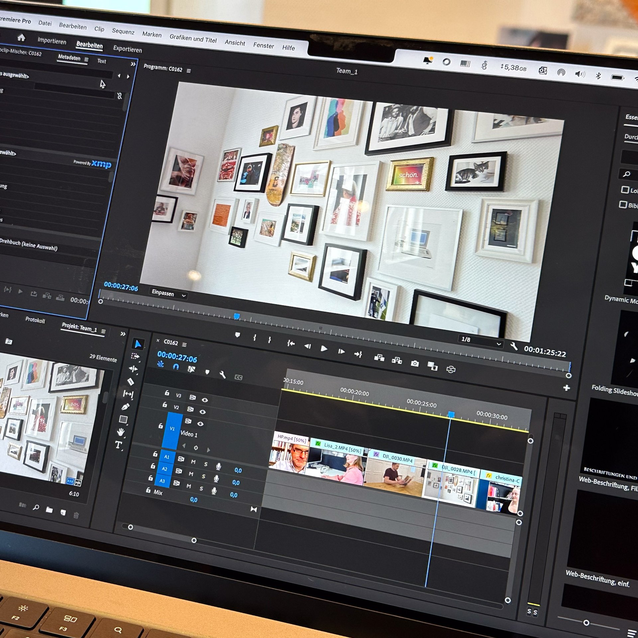Click the Home icon in workspace bar
Screen dimensions: 638x638
click(21, 38)
